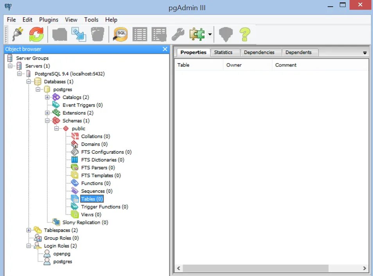Select the postgres login role
Viewport: 373px width, 276px height.
click(x=63, y=262)
